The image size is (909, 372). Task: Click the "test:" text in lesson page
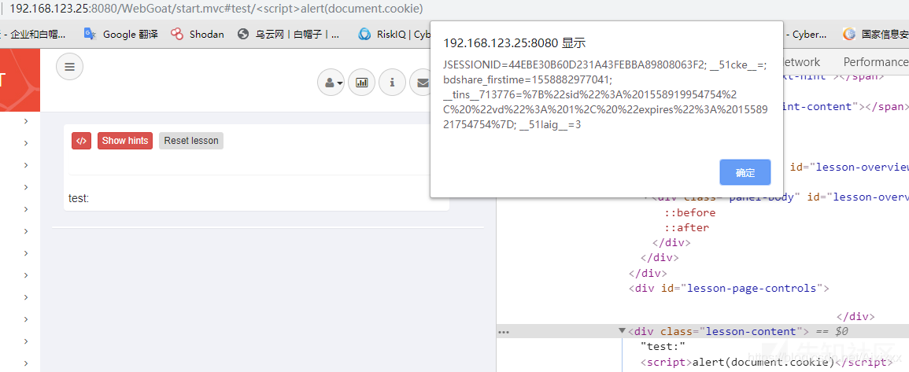pos(79,198)
